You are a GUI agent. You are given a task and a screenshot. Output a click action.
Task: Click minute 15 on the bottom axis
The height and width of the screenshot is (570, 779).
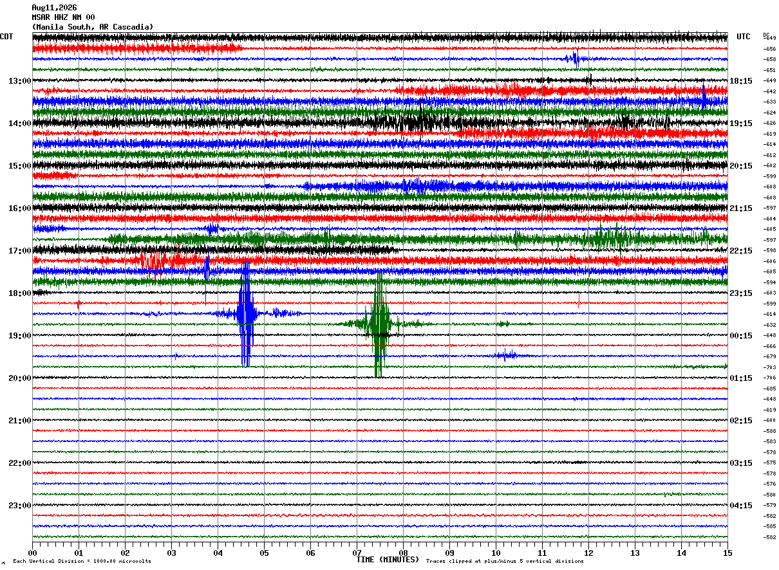pyautogui.click(x=727, y=553)
